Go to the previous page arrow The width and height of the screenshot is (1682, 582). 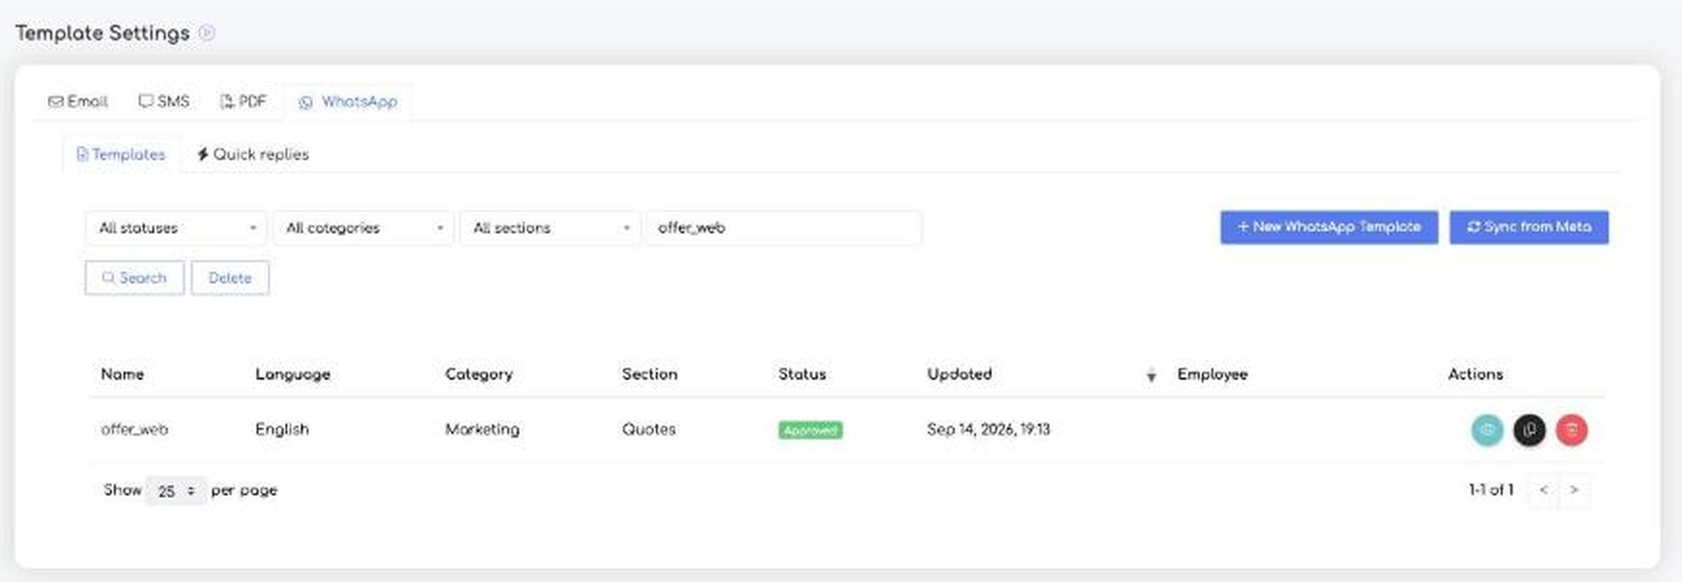coord(1544,490)
